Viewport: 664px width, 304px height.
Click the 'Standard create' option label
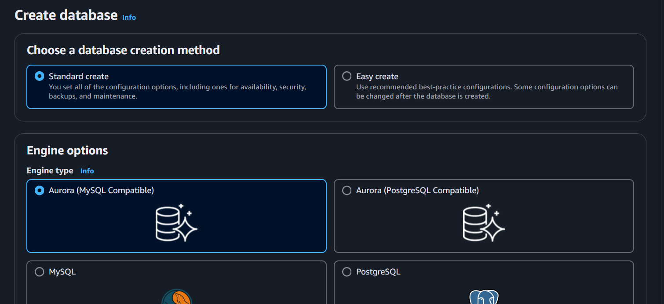click(x=79, y=76)
